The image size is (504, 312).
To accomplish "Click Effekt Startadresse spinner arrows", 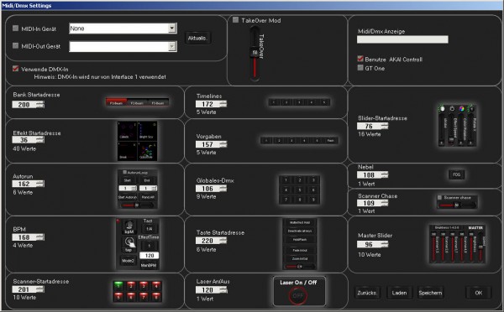I will [39, 139].
